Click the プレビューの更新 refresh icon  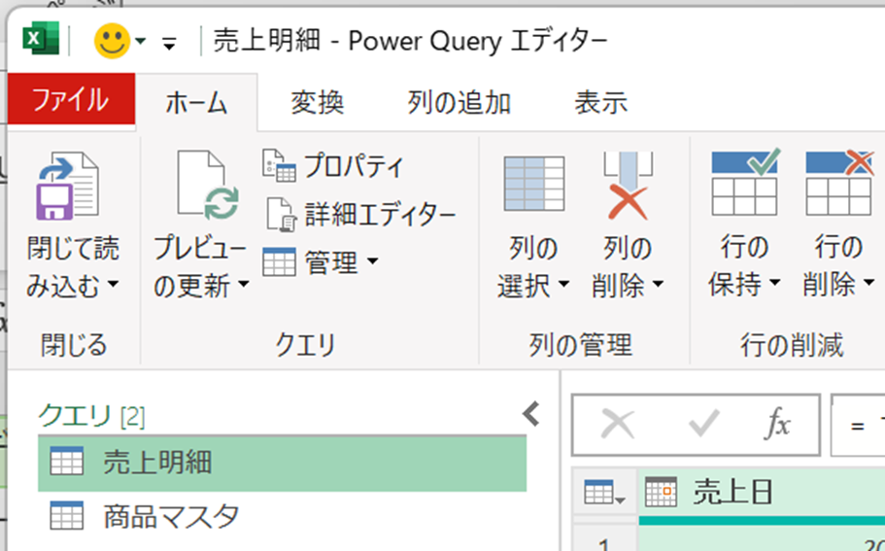coord(207,185)
